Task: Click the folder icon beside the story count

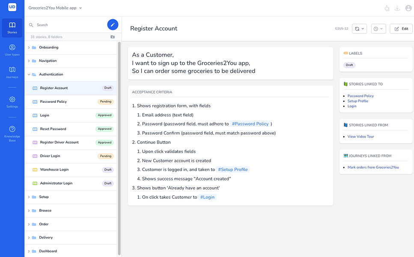Action: click(113, 37)
